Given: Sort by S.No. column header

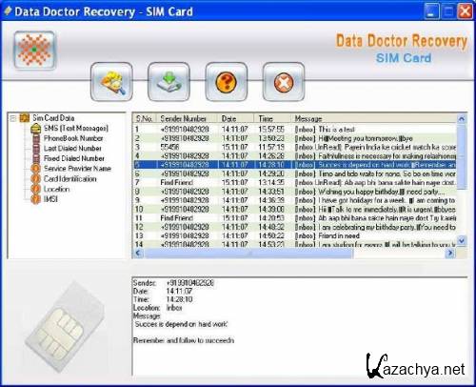Looking at the screenshot, I should pyautogui.click(x=145, y=118).
